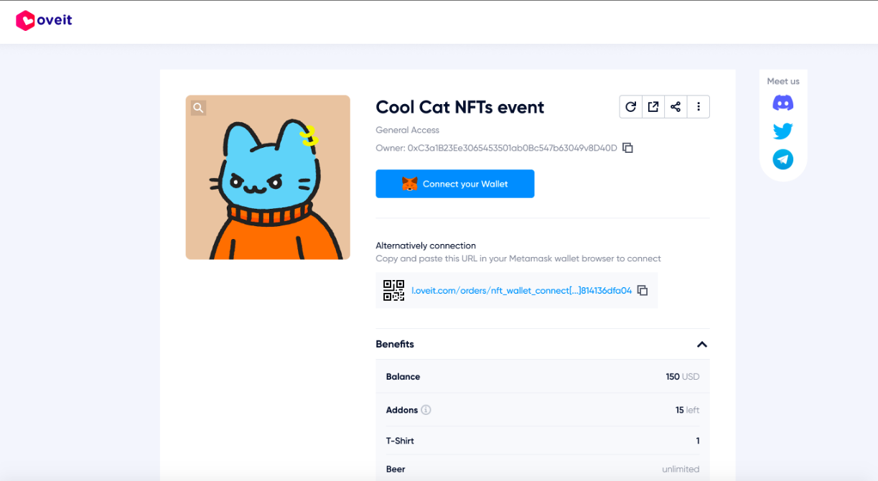Click the Cool Cat NFT image
Screen dimensions: 878x481
click(x=268, y=177)
